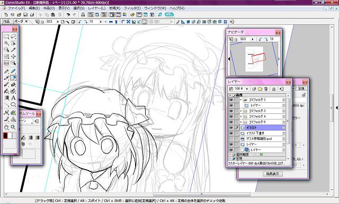Click the color palette rainbow icon
339x204 pixels.
[124, 15]
